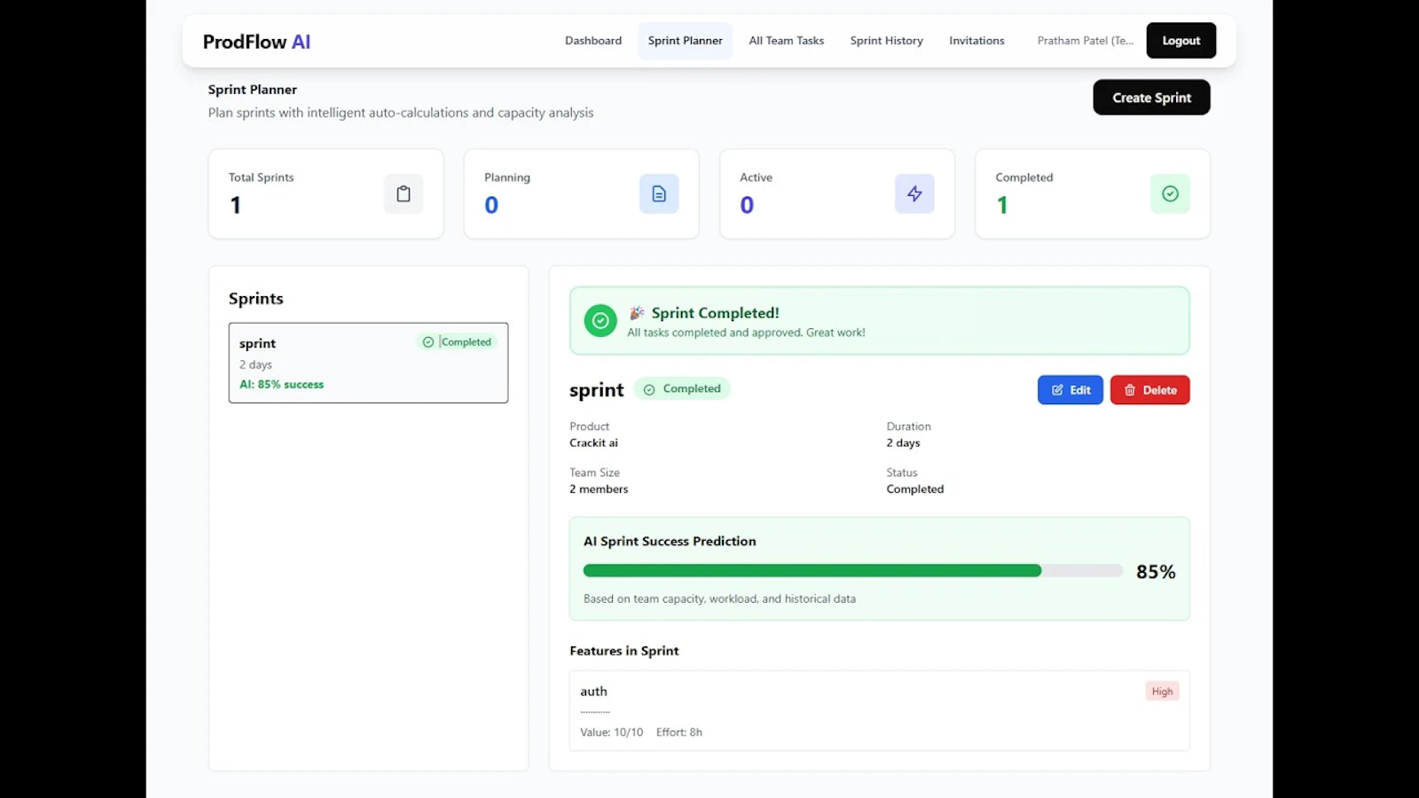Screen dimensions: 1419x798
Task: Click the green check icon on Completed card
Action: pos(1170,193)
